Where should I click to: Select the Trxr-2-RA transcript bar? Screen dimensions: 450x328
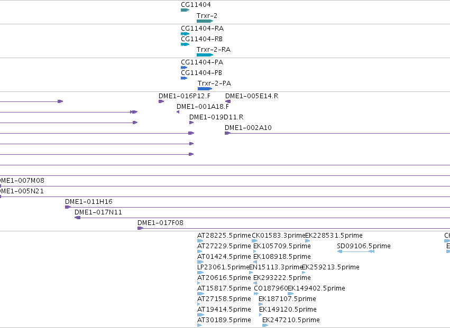click(205, 55)
